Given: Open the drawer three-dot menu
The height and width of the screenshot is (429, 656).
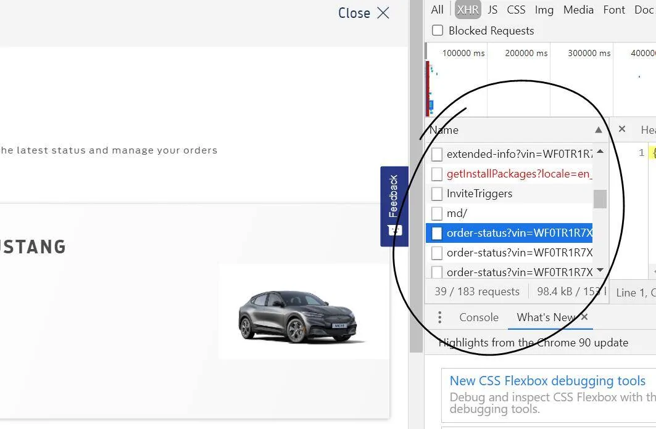Looking at the screenshot, I should (x=439, y=317).
